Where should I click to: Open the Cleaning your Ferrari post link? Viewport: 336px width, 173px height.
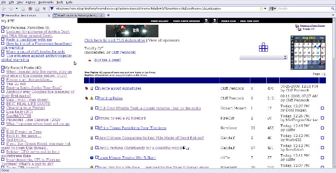(x=26, y=108)
